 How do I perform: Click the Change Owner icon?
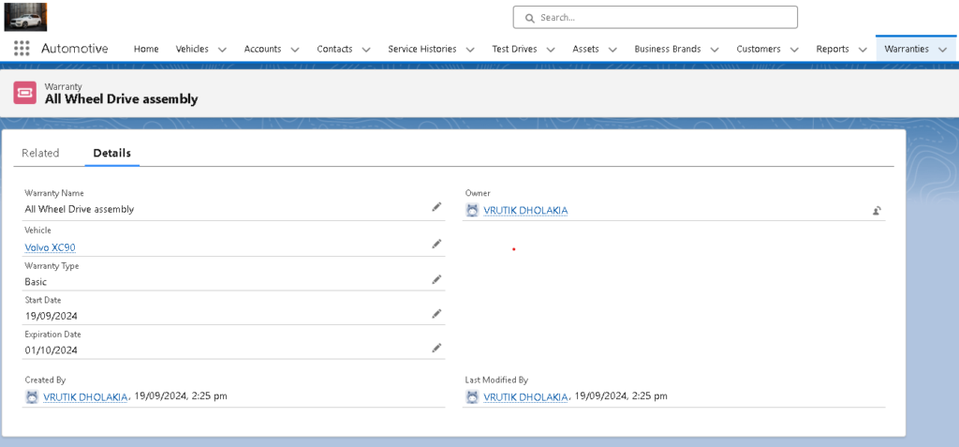click(x=877, y=211)
